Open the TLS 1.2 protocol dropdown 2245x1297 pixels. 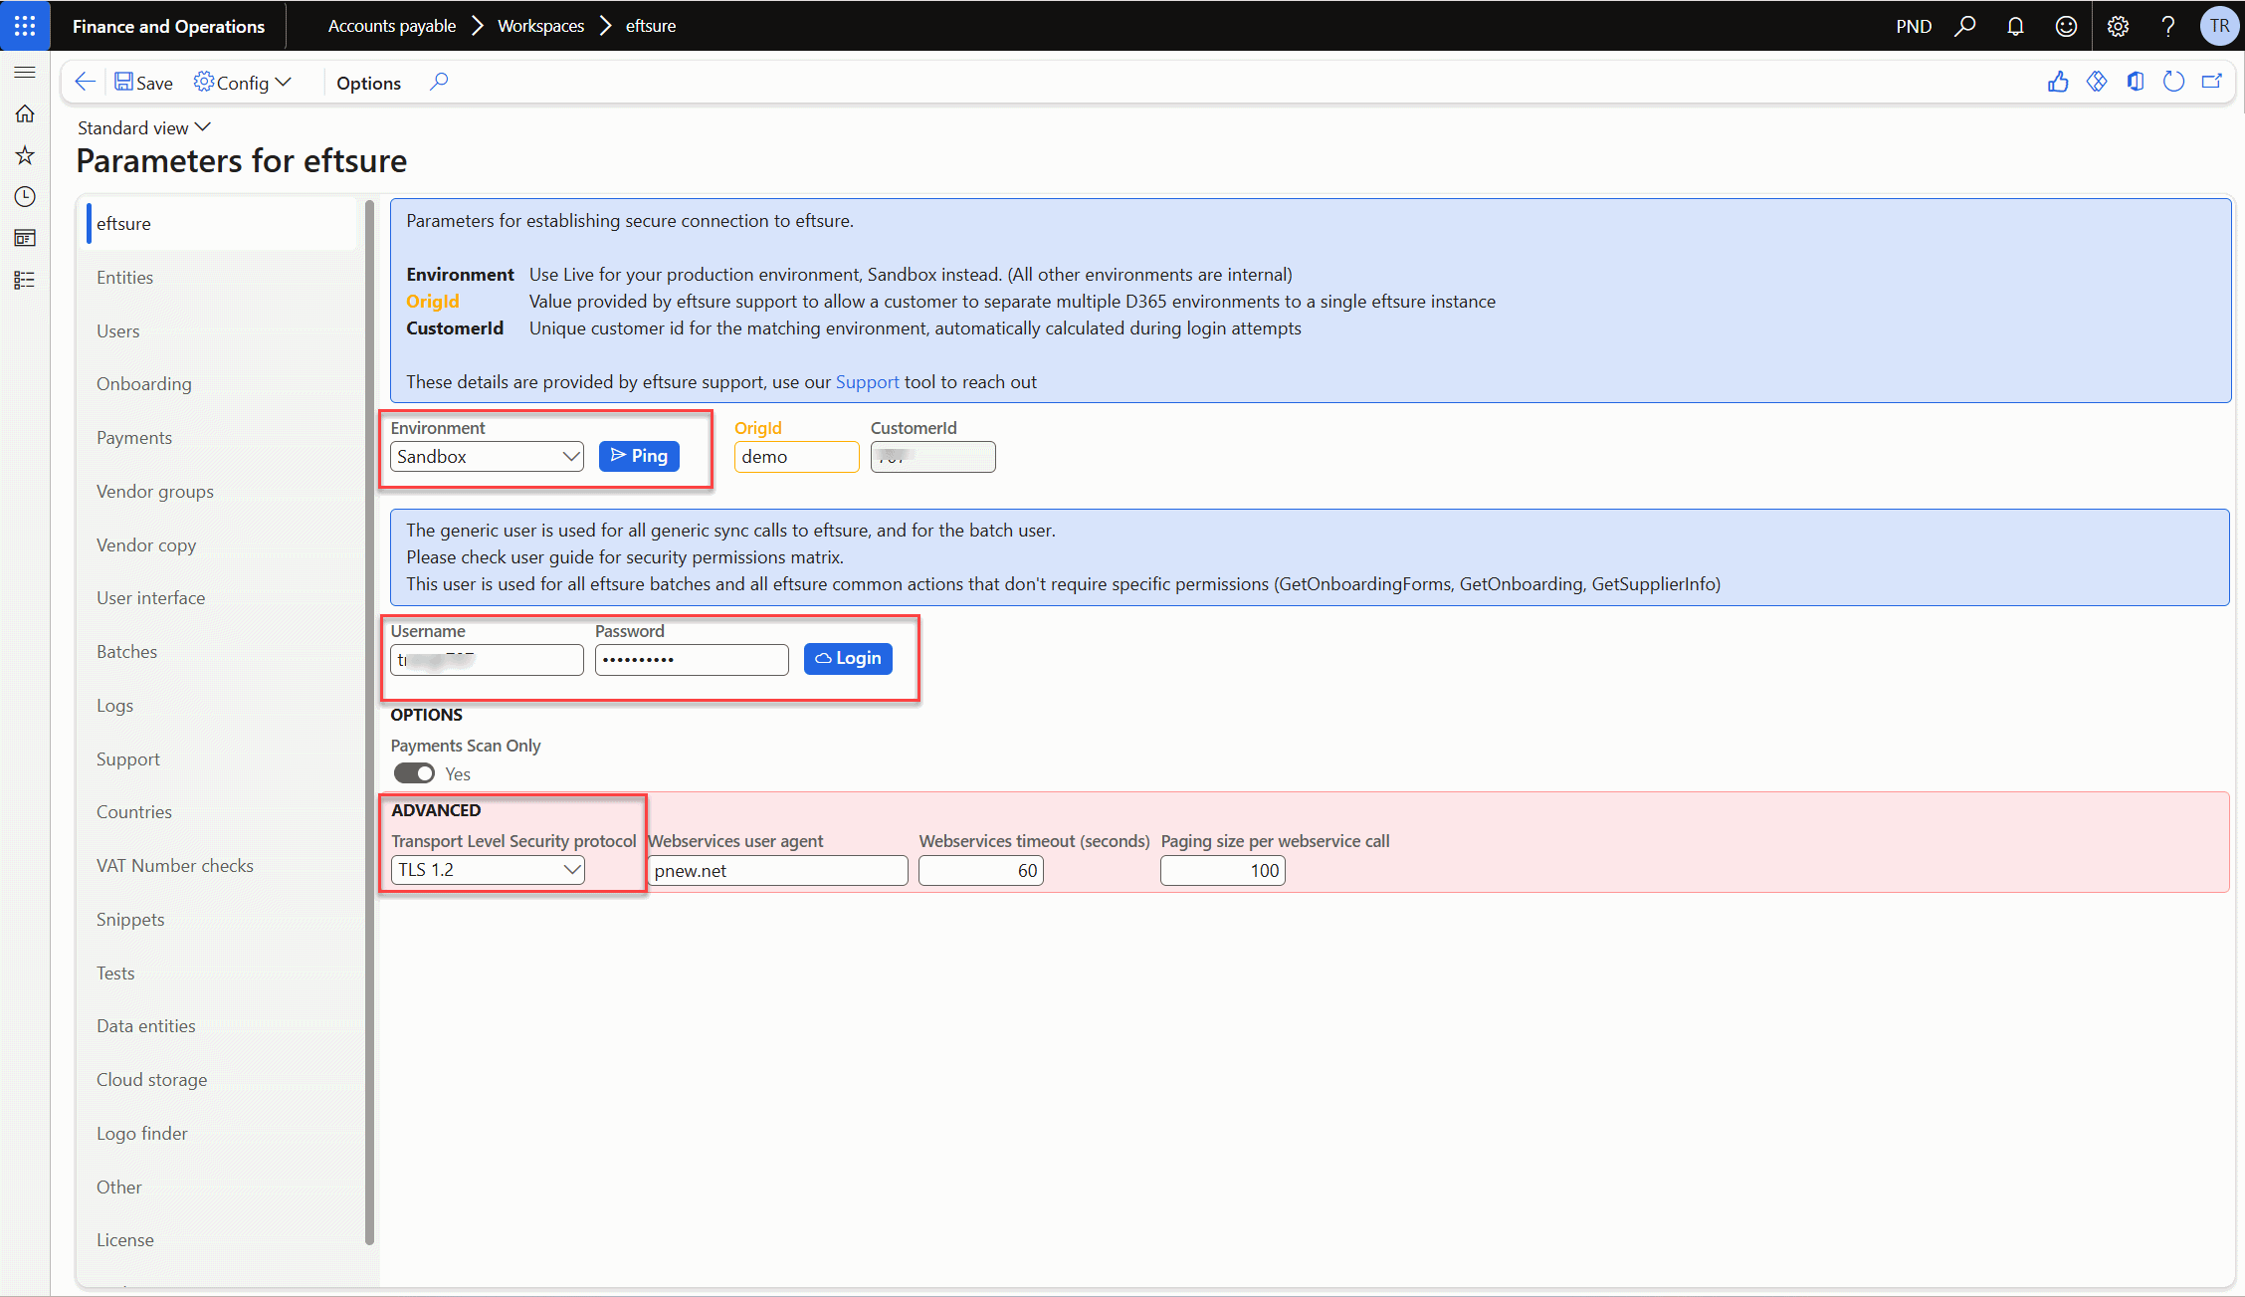[x=488, y=870]
